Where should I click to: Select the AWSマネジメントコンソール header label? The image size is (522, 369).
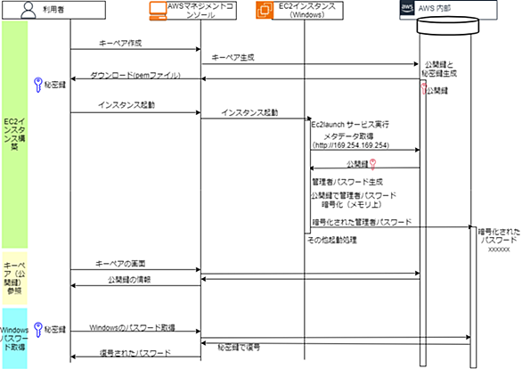tap(200, 11)
